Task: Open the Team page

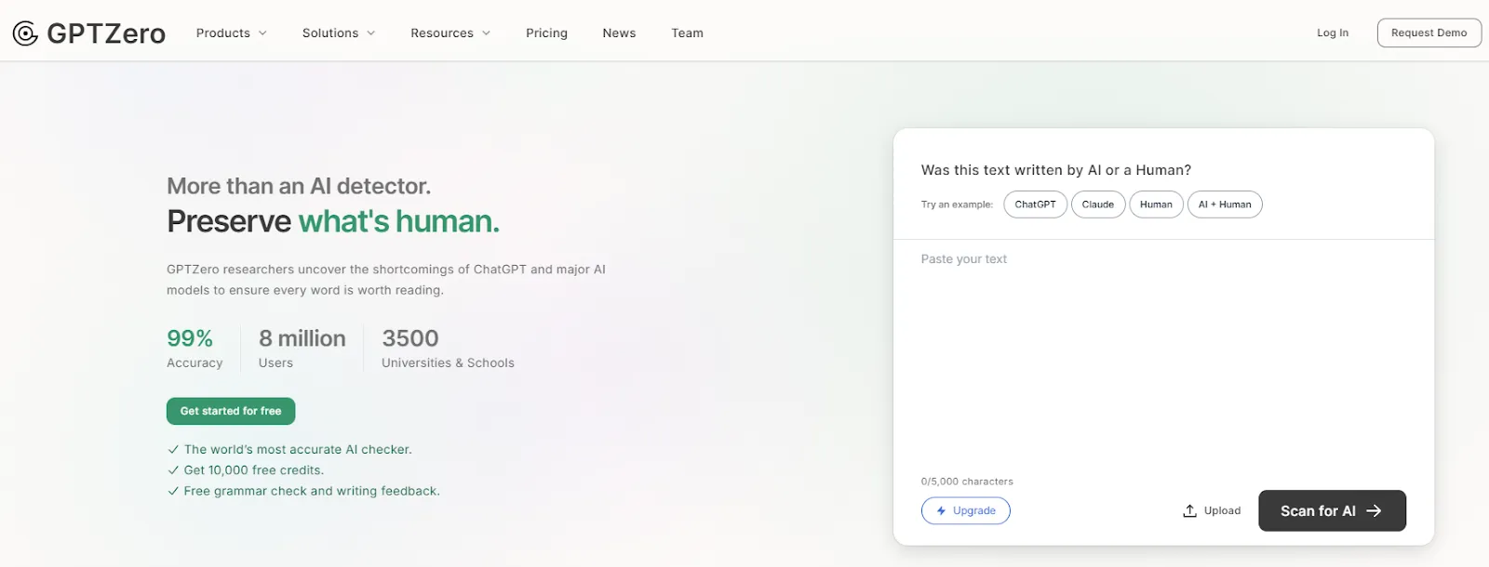Action: pos(687,33)
